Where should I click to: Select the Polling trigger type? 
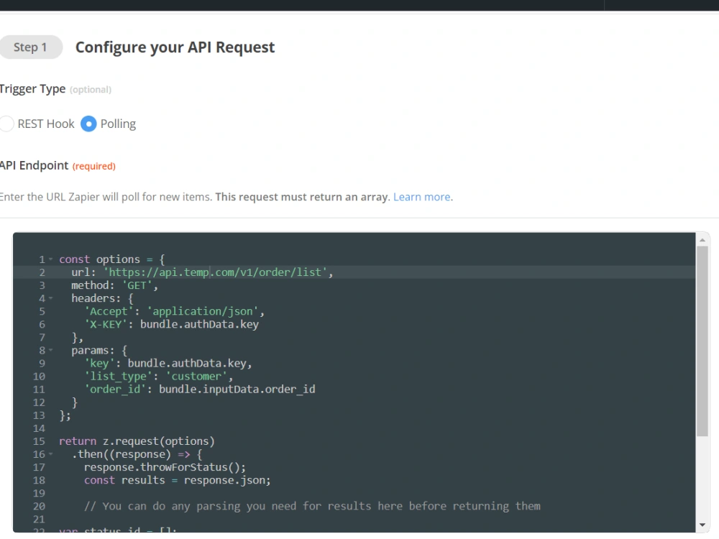tap(89, 124)
